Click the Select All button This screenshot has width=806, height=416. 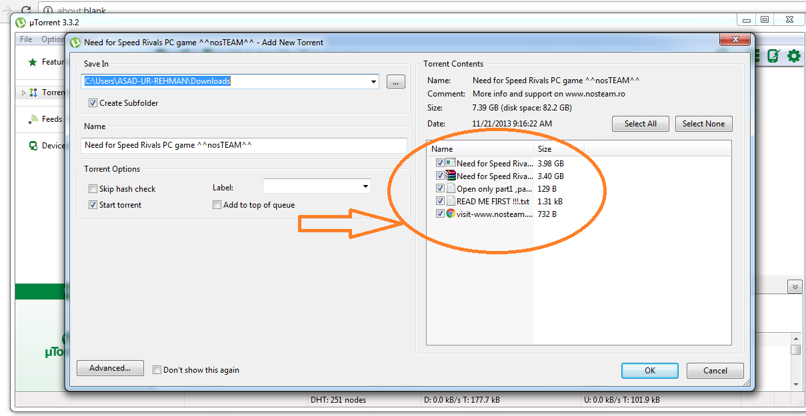click(641, 124)
